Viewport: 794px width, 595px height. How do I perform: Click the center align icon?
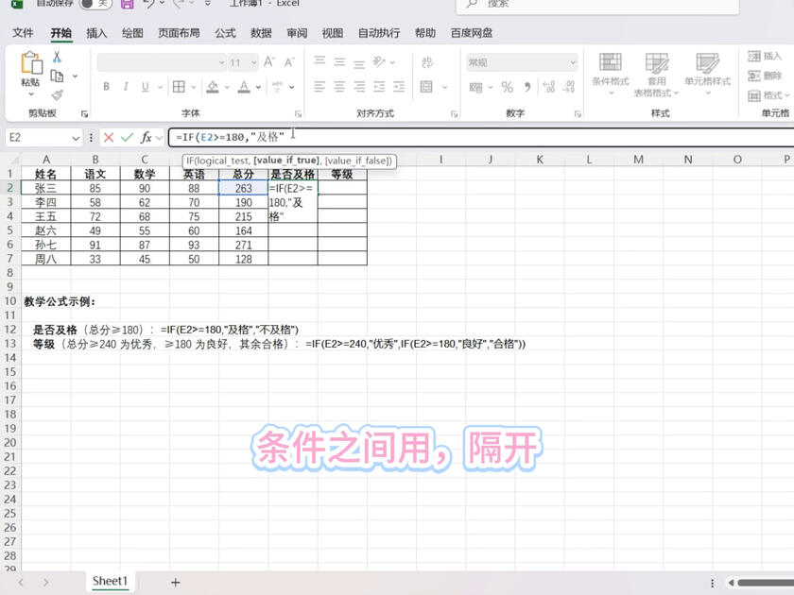339,87
